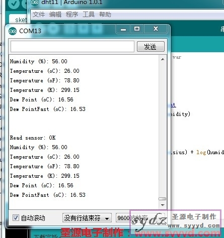Screen dimensions: 224x238
Task: Click first 'Dew PointFast (oC): 16.53' line
Action: pos(47,109)
